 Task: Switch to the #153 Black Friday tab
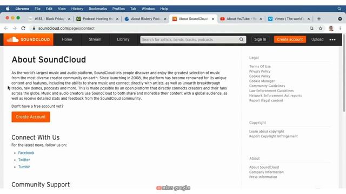(x=49, y=19)
